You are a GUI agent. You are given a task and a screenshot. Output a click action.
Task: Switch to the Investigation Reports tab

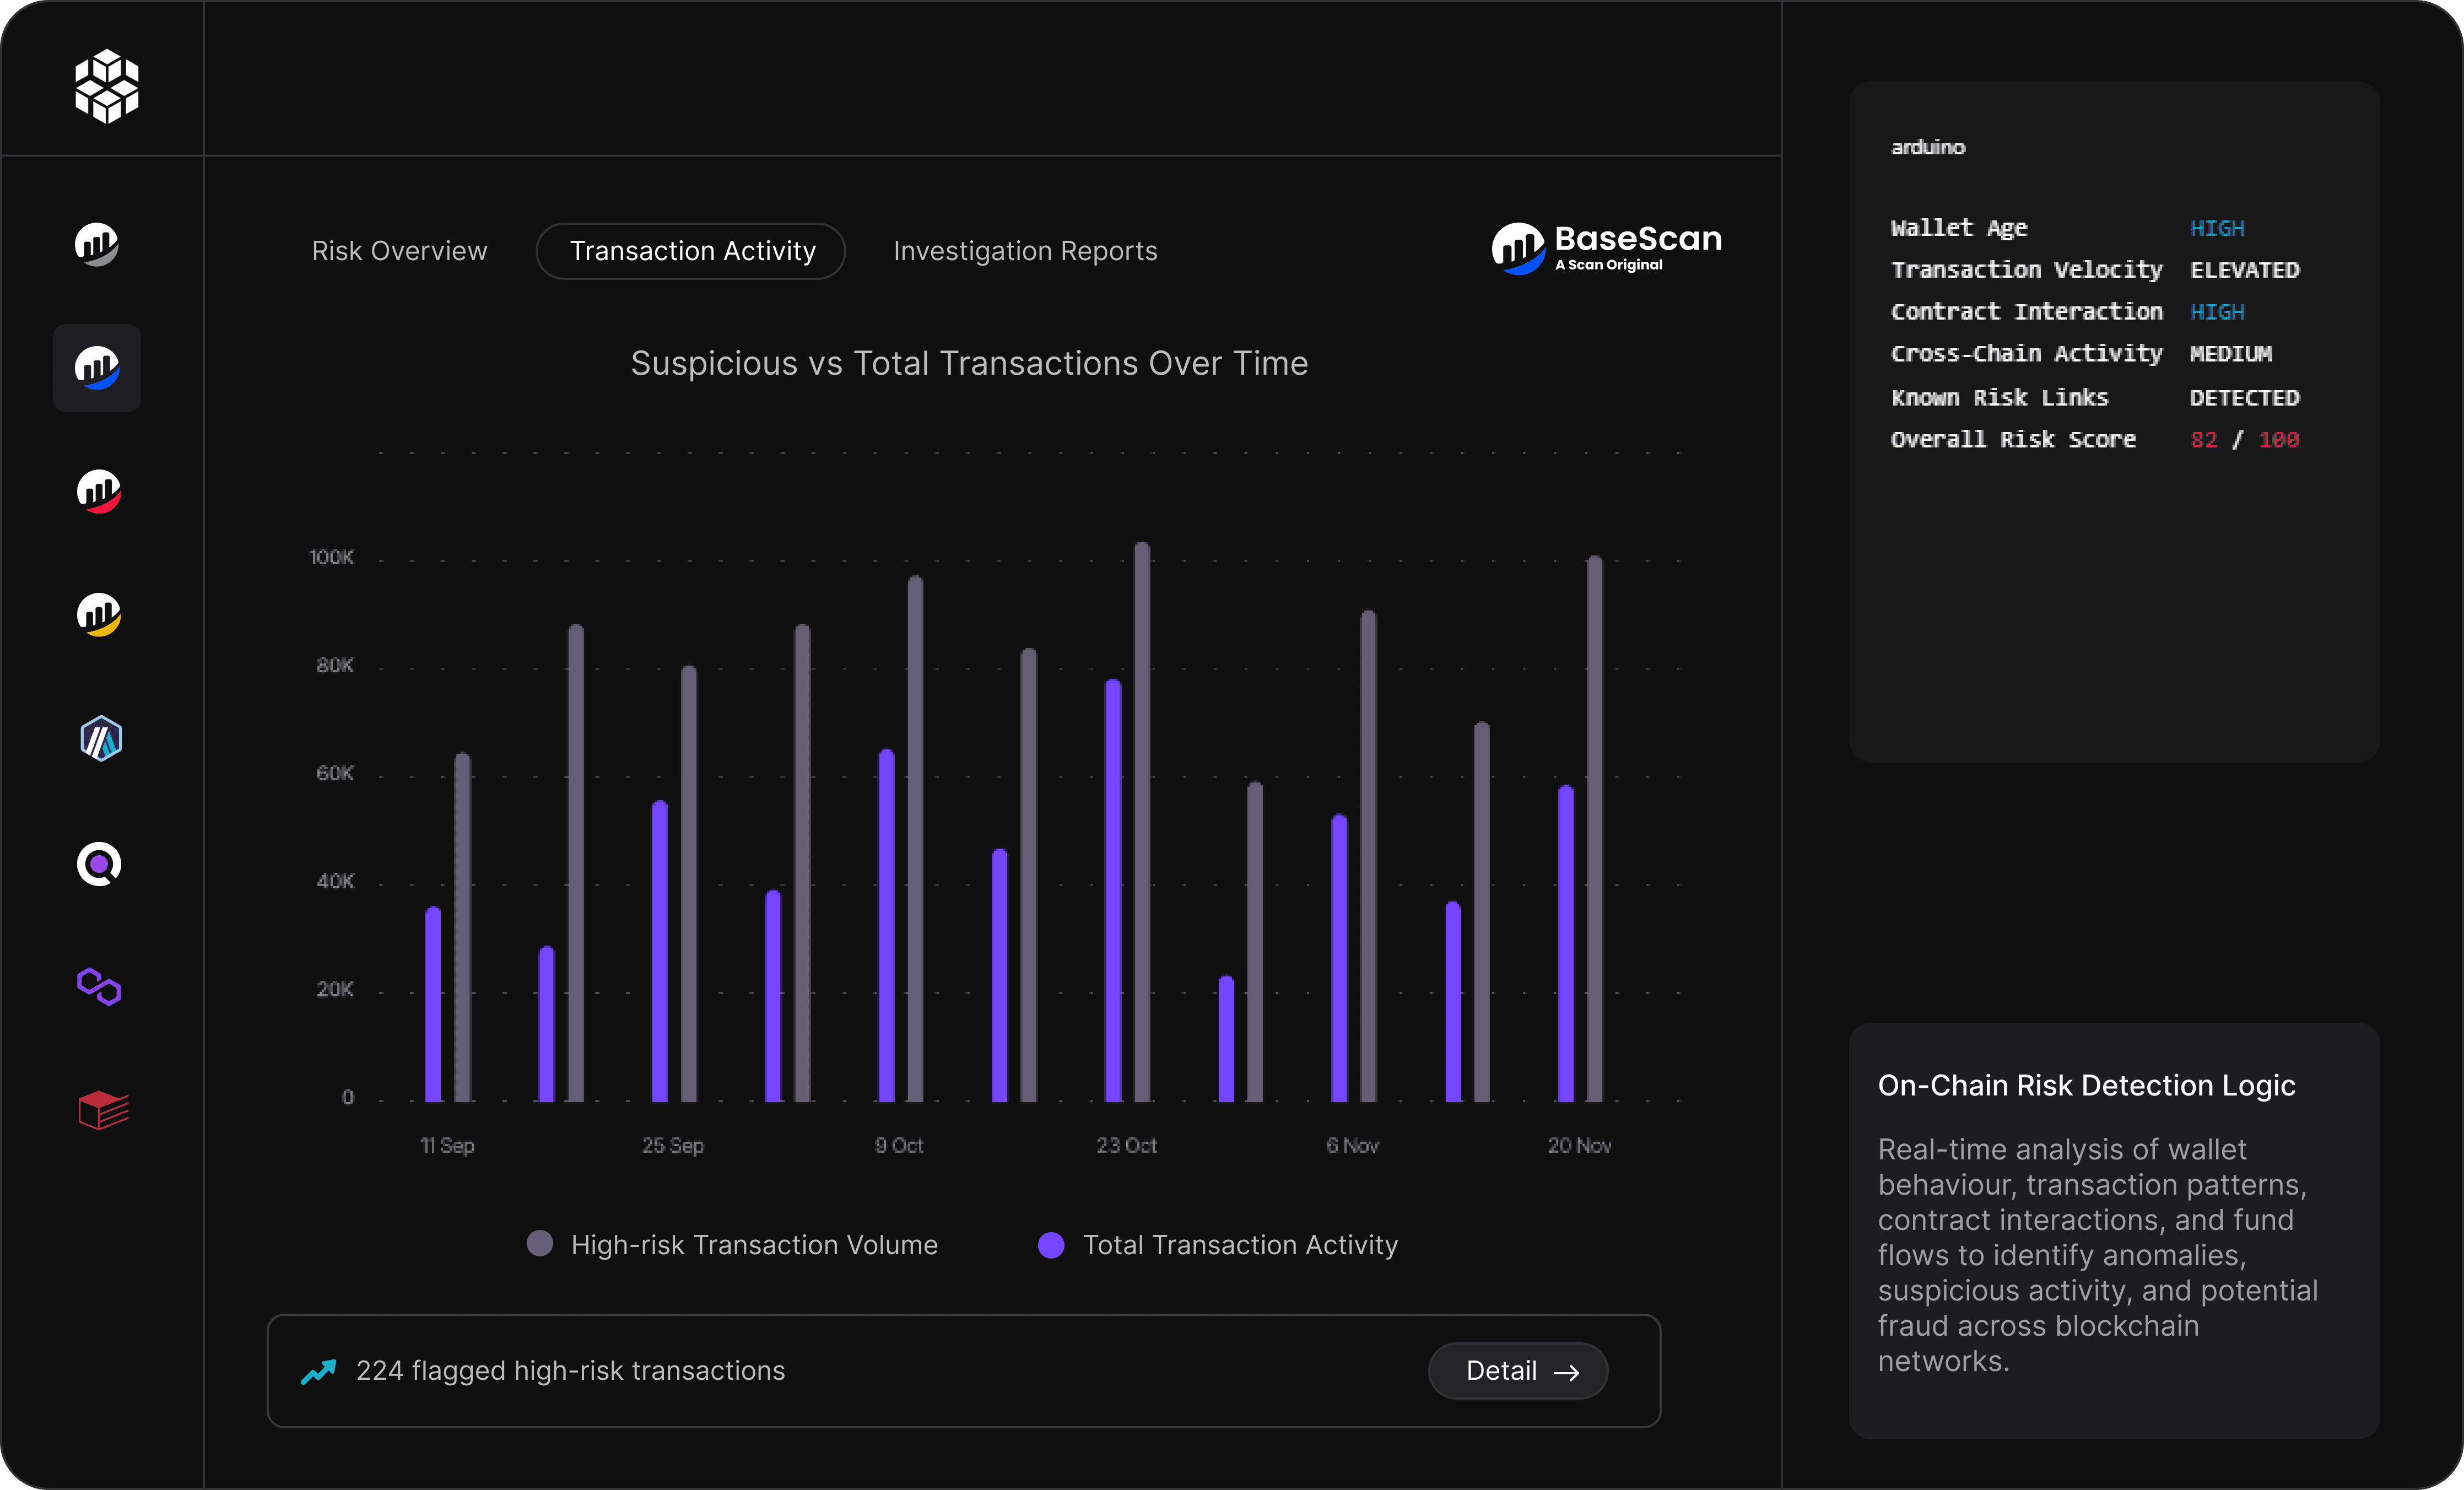tap(1025, 250)
